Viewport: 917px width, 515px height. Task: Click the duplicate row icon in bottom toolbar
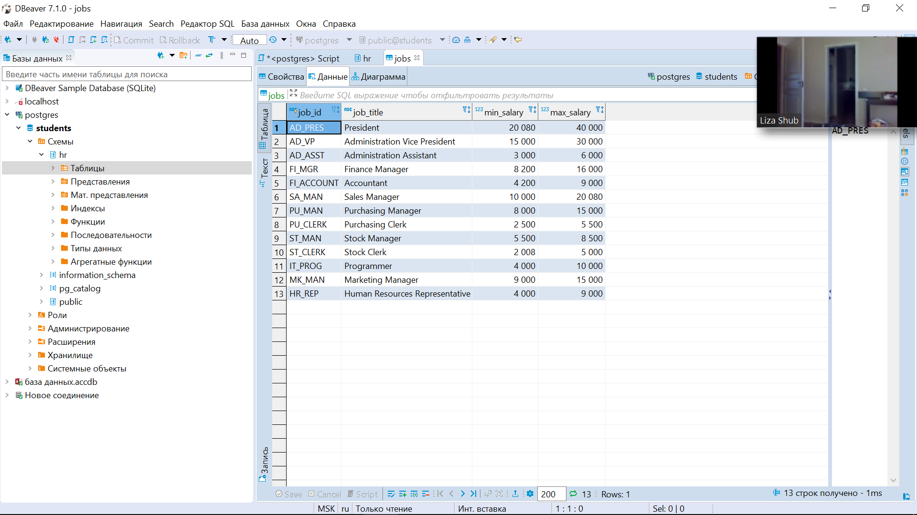point(414,494)
